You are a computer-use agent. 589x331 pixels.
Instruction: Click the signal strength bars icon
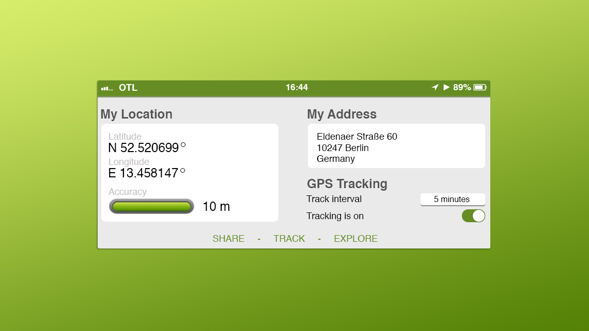(x=107, y=88)
